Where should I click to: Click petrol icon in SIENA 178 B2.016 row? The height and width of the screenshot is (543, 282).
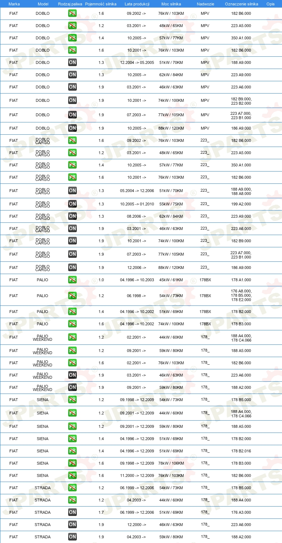(72, 451)
